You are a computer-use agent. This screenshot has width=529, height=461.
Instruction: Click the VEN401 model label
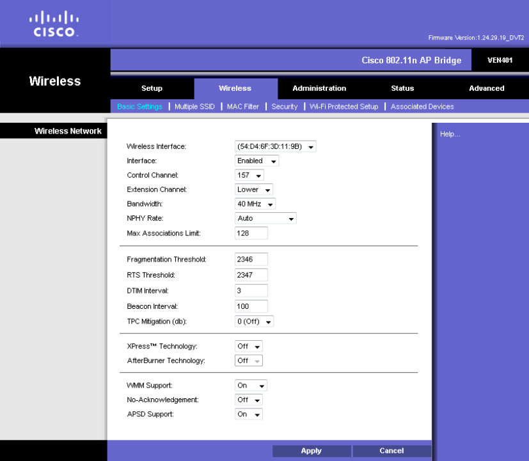(500, 60)
